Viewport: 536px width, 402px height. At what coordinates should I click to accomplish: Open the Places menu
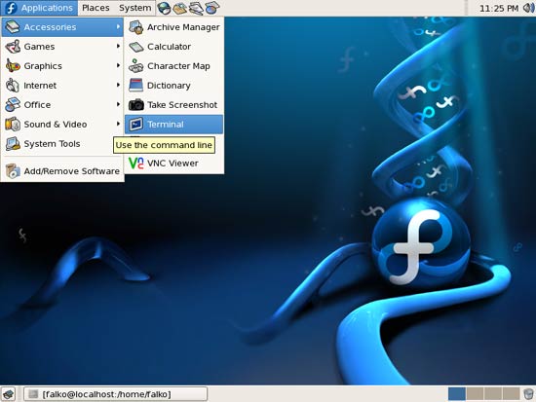pos(96,8)
